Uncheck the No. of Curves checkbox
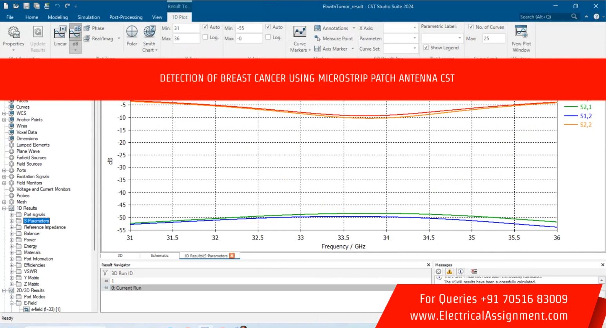The image size is (606, 328). pos(471,27)
